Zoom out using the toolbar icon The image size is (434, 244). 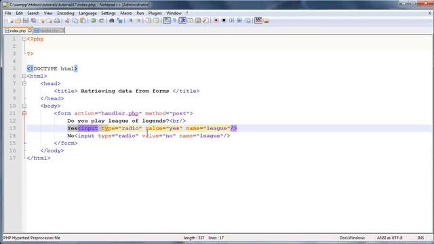138,21
